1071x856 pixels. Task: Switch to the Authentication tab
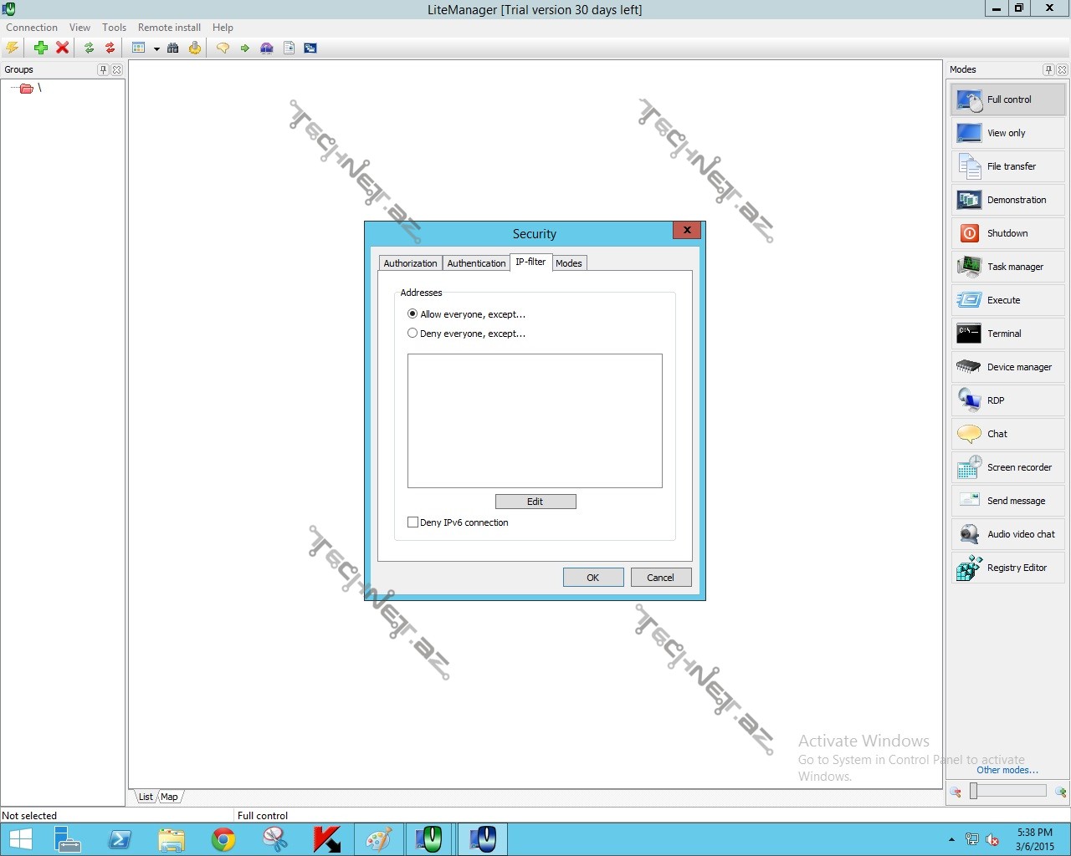(476, 263)
